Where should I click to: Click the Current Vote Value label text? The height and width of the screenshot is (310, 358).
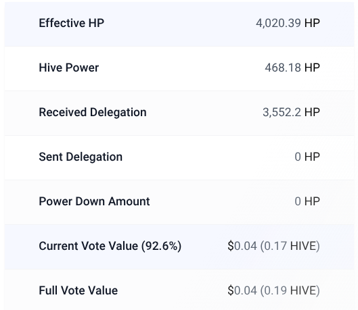(89, 246)
